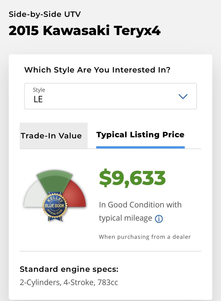Click the 2-Cylinders, 4-Stroke, 783cc text

pos(69,282)
